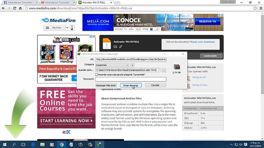This screenshot has width=264, height=148.
Task: Click the MediaFire logo
Action: (x=58, y=20)
